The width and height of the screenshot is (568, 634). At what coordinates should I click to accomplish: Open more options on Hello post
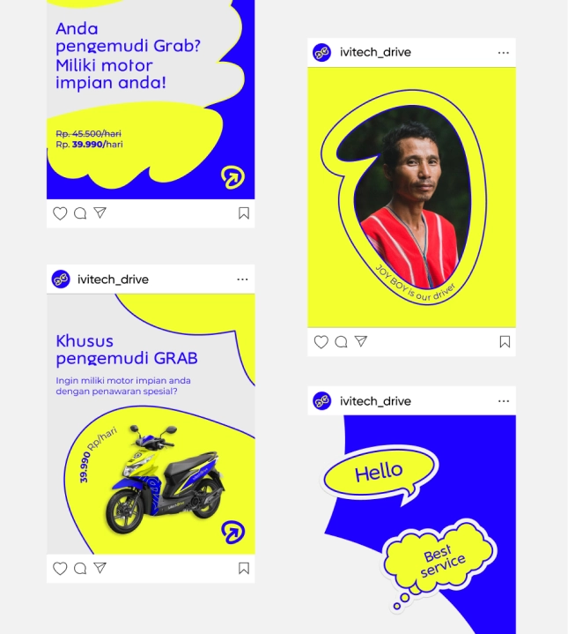click(x=504, y=401)
